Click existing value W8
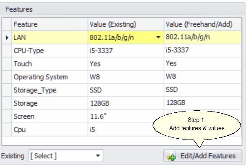 click(126, 77)
